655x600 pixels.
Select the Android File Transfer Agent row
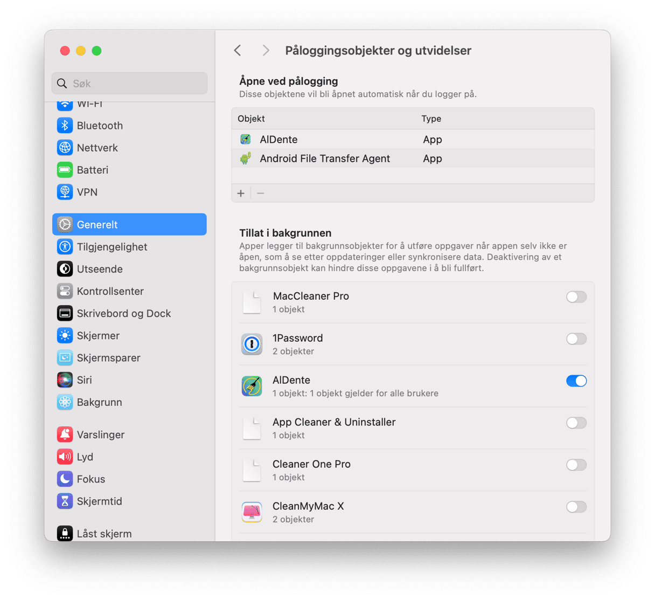click(413, 158)
